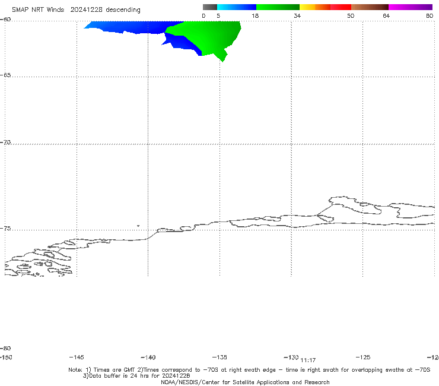Click the yellow-to-red segment of the color bar
The width and height of the screenshot is (439, 386).
[325, 7]
